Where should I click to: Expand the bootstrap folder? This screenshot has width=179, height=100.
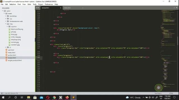click(x=6, y=16)
